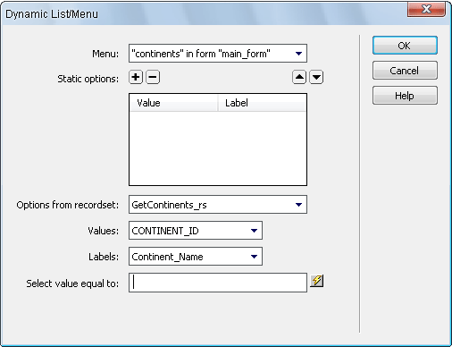Cancel the Dynamic List/Menu dialog
This screenshot has height=347, width=452.
pyautogui.click(x=405, y=71)
